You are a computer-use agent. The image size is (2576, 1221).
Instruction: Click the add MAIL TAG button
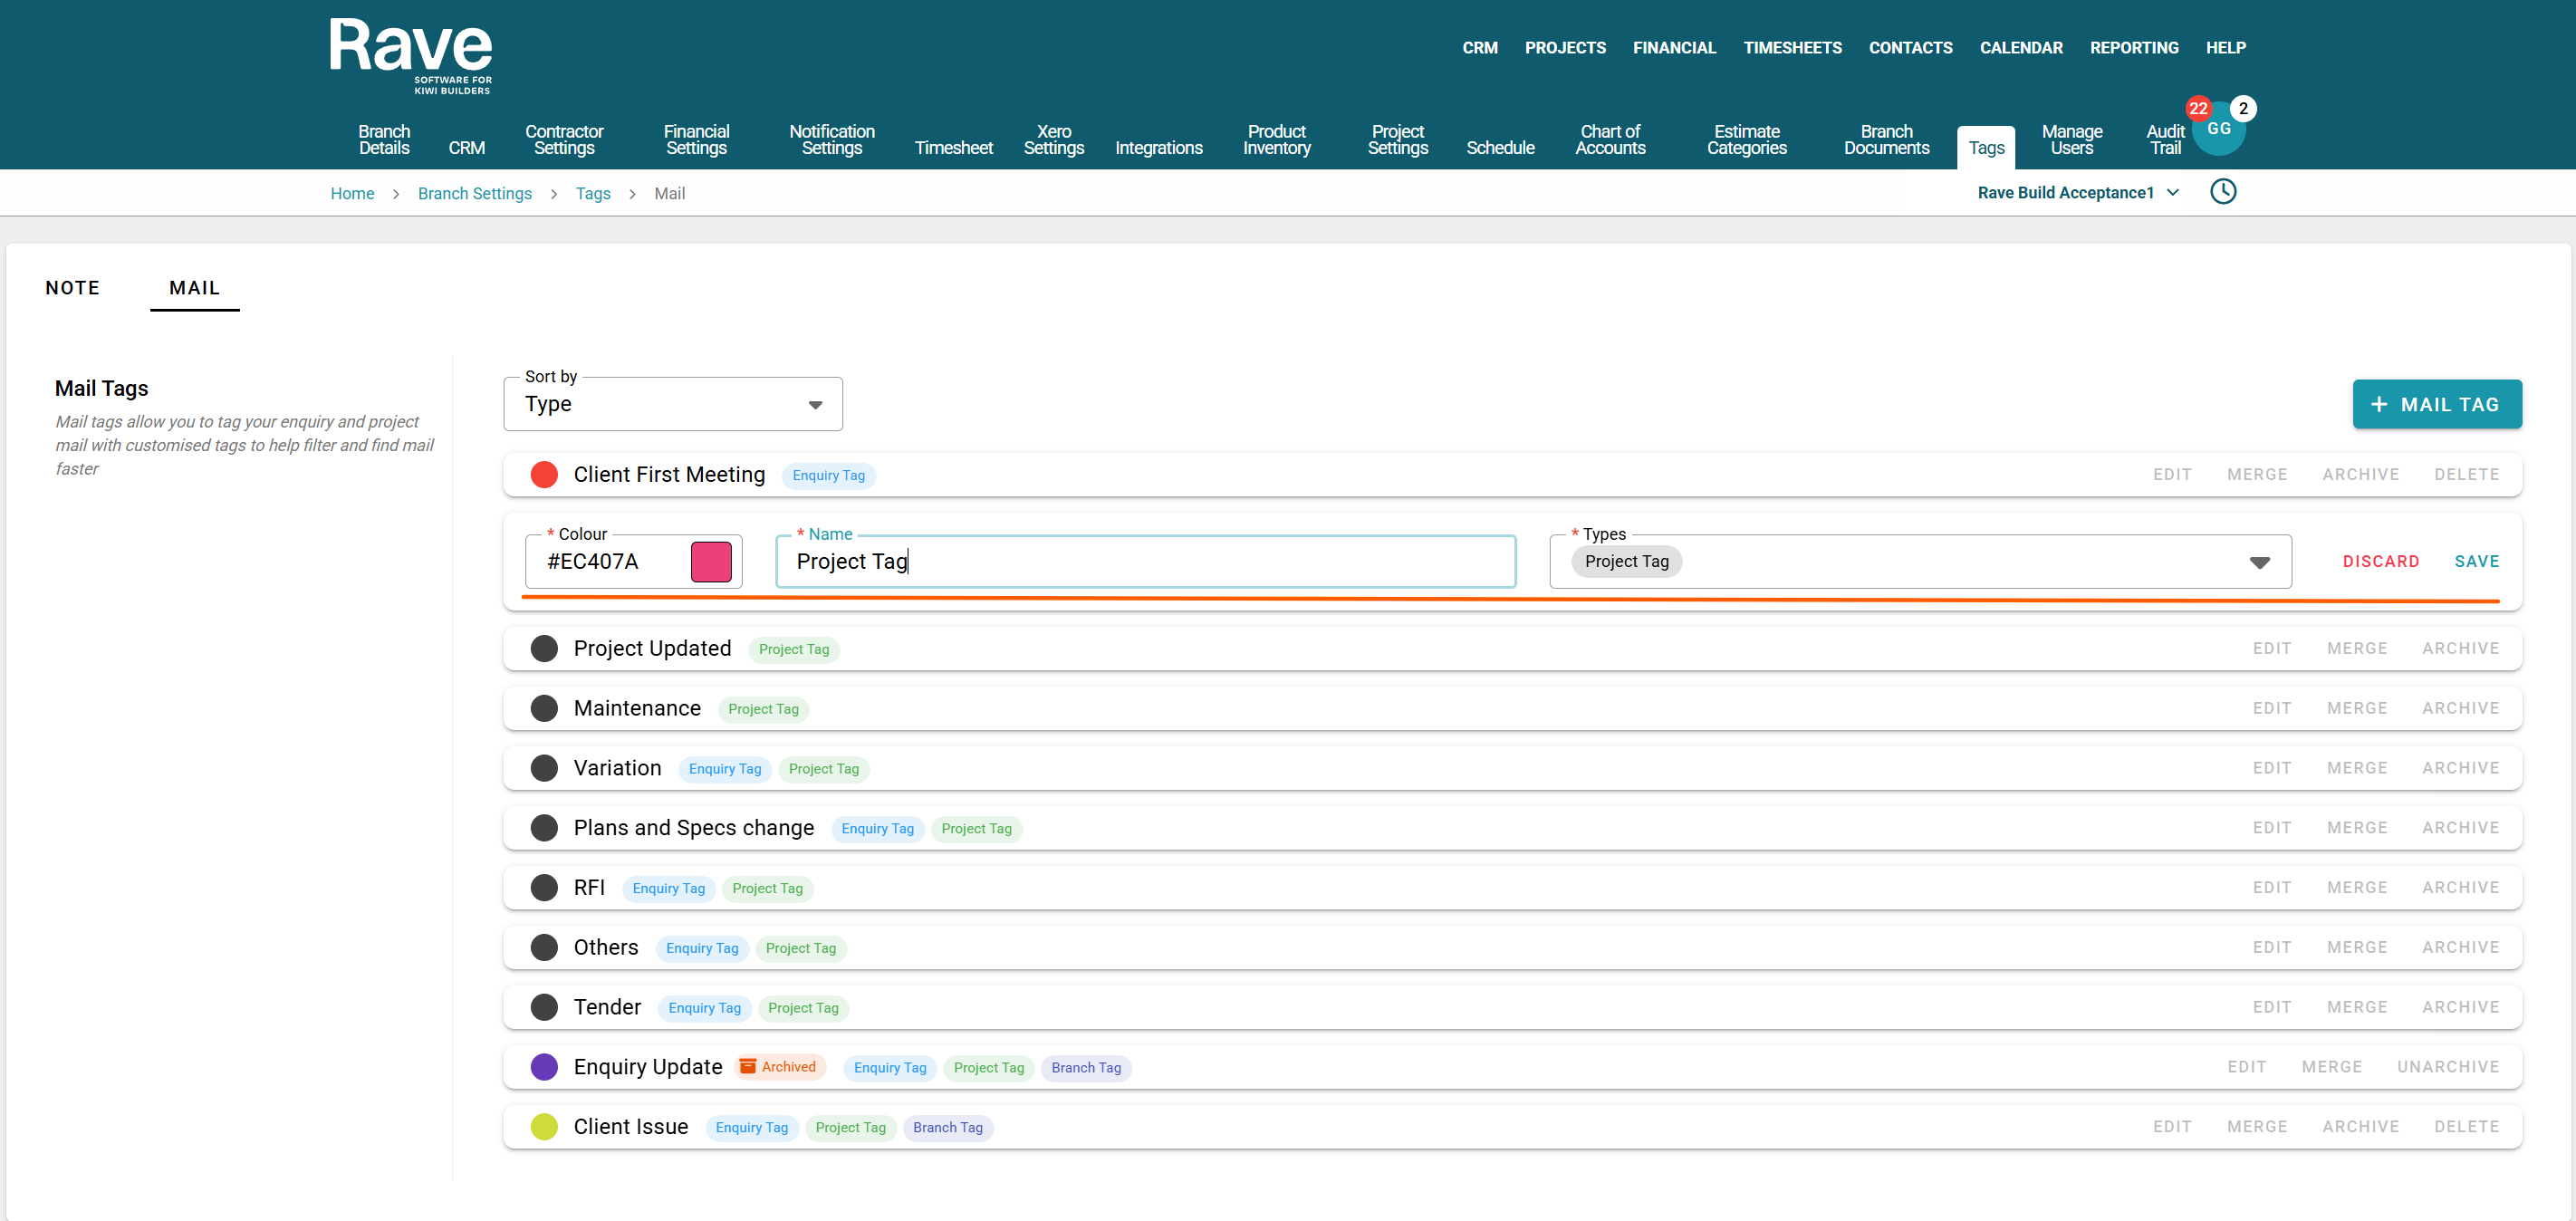pos(2436,404)
